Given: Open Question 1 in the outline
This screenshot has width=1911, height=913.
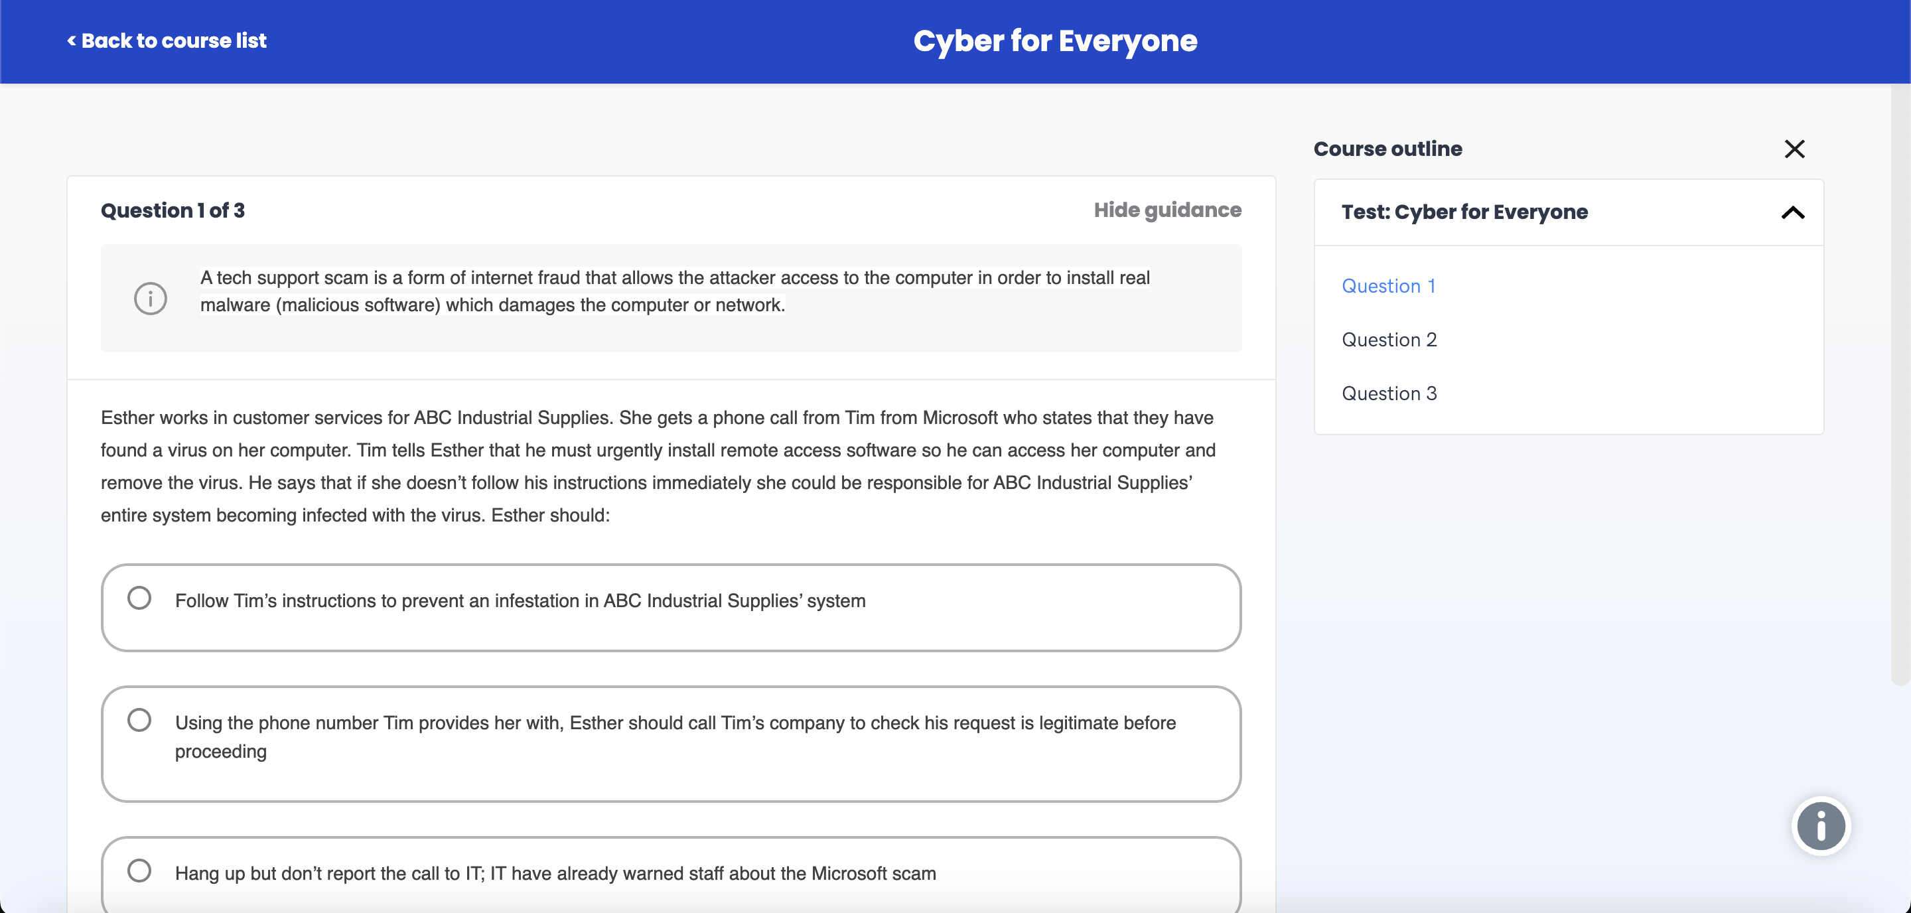Looking at the screenshot, I should pyautogui.click(x=1388, y=286).
